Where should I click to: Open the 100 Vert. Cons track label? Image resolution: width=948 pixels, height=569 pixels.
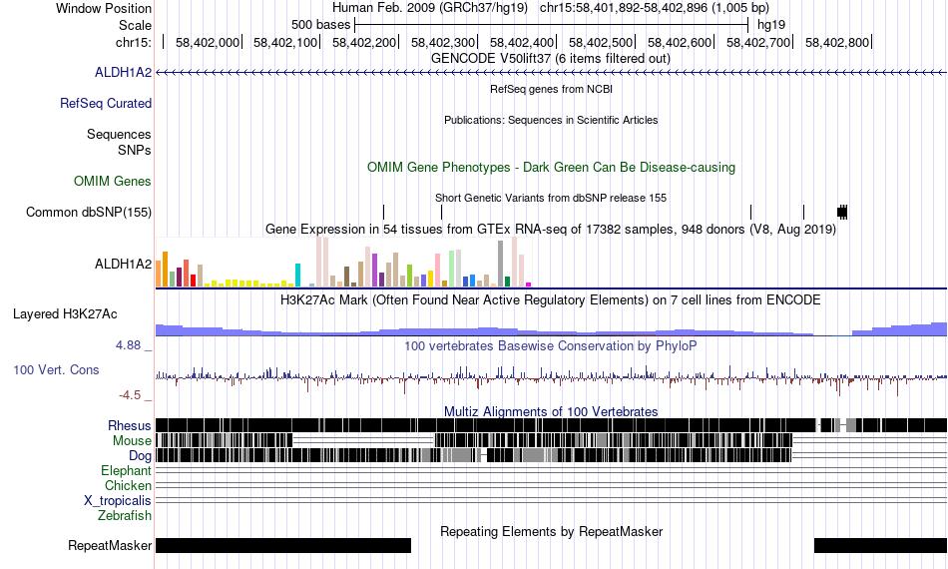coord(56,370)
